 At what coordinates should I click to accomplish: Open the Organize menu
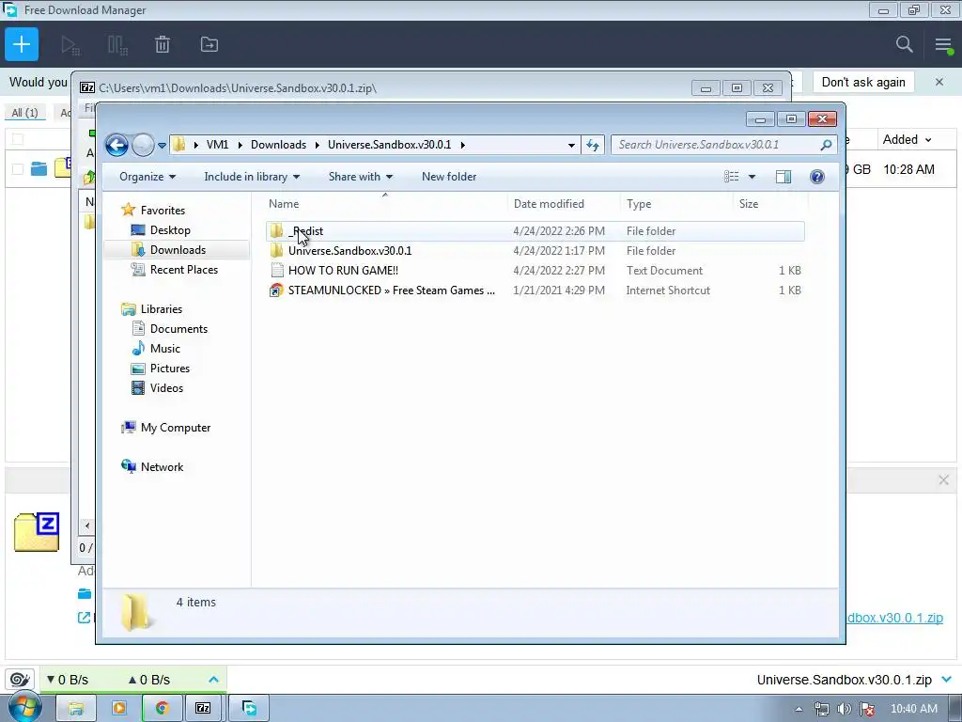pyautogui.click(x=147, y=177)
